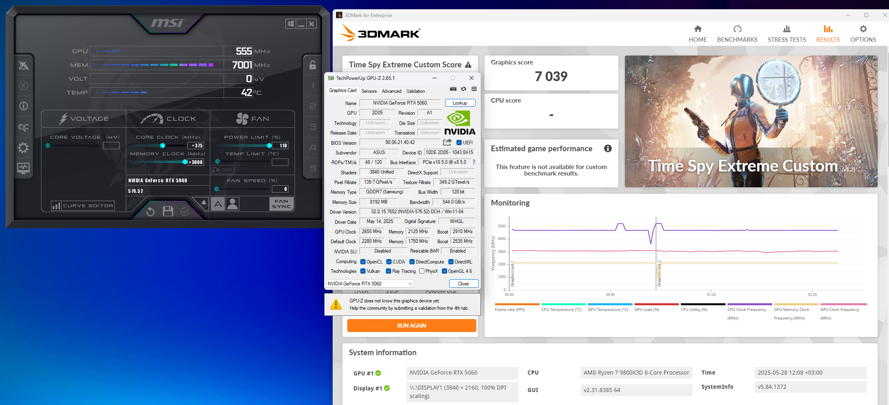
Task: Save Afterburner profile with the floppy disk icon
Action: 168,211
